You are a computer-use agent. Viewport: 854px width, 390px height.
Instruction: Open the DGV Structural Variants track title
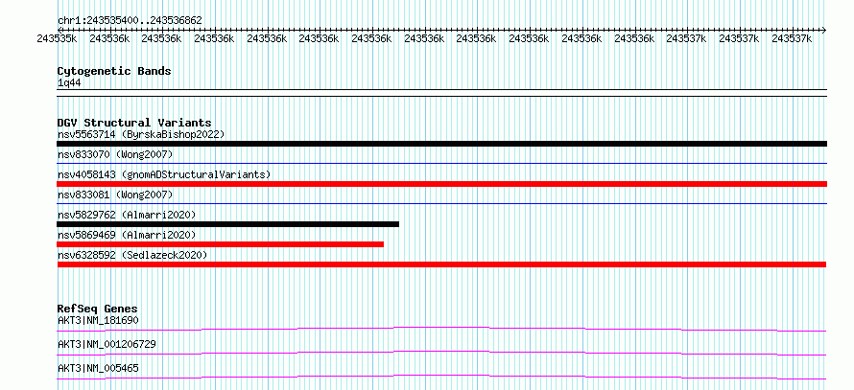[134, 123]
